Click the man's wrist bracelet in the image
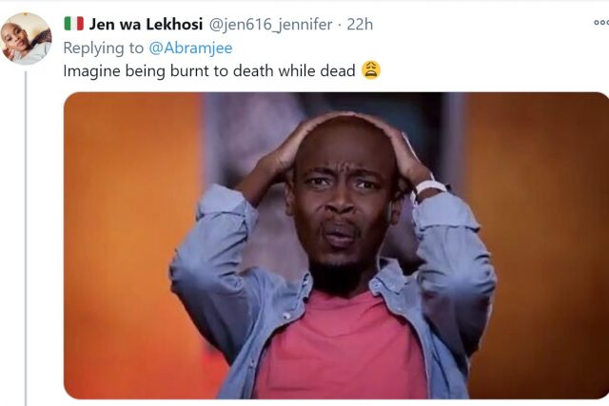 click(x=429, y=187)
